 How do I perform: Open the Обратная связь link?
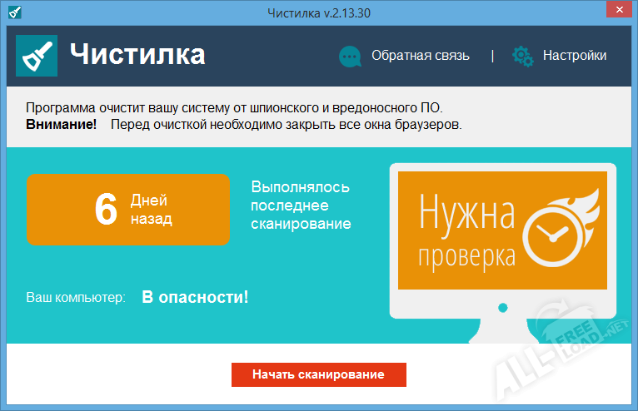[420, 57]
